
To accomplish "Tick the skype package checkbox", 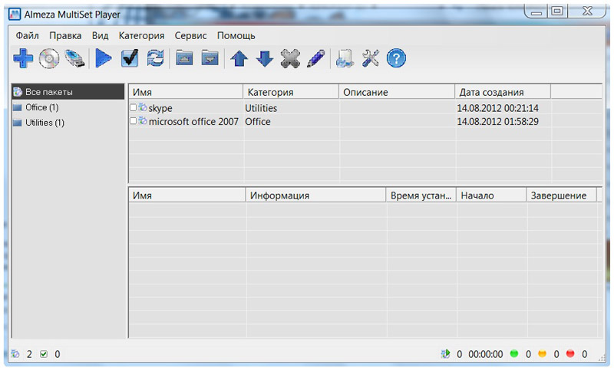I will click(x=133, y=107).
